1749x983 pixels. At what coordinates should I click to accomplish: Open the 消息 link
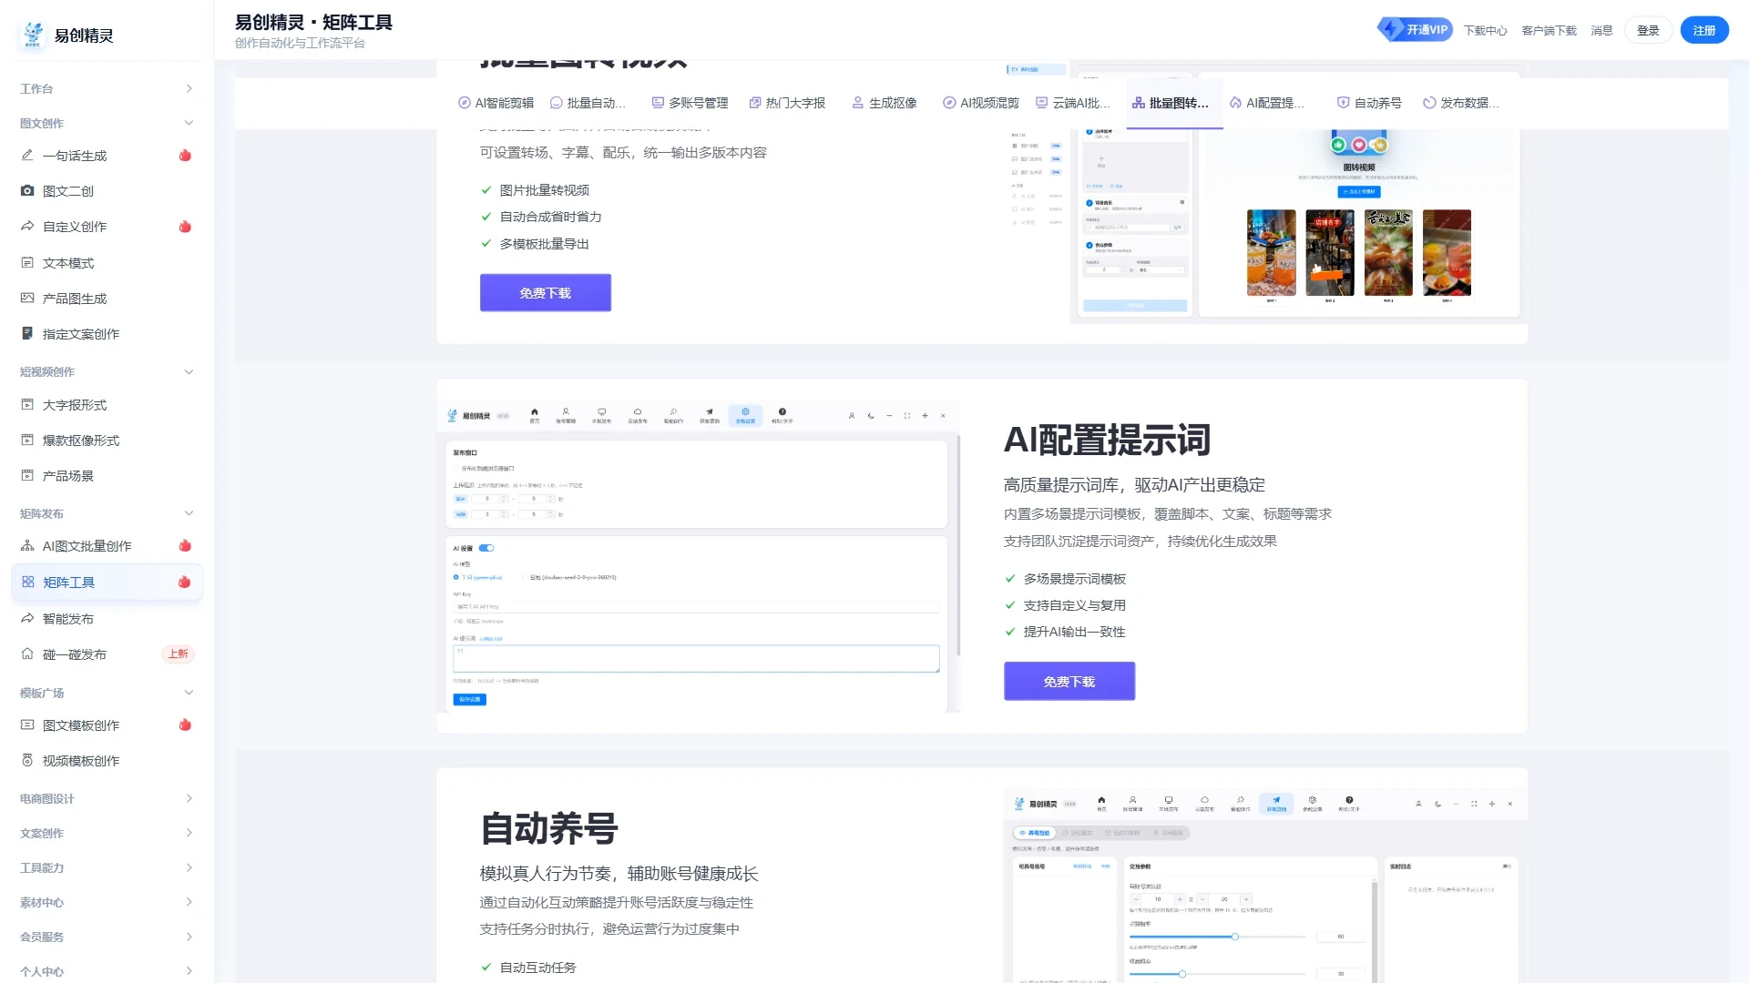pos(1601,31)
